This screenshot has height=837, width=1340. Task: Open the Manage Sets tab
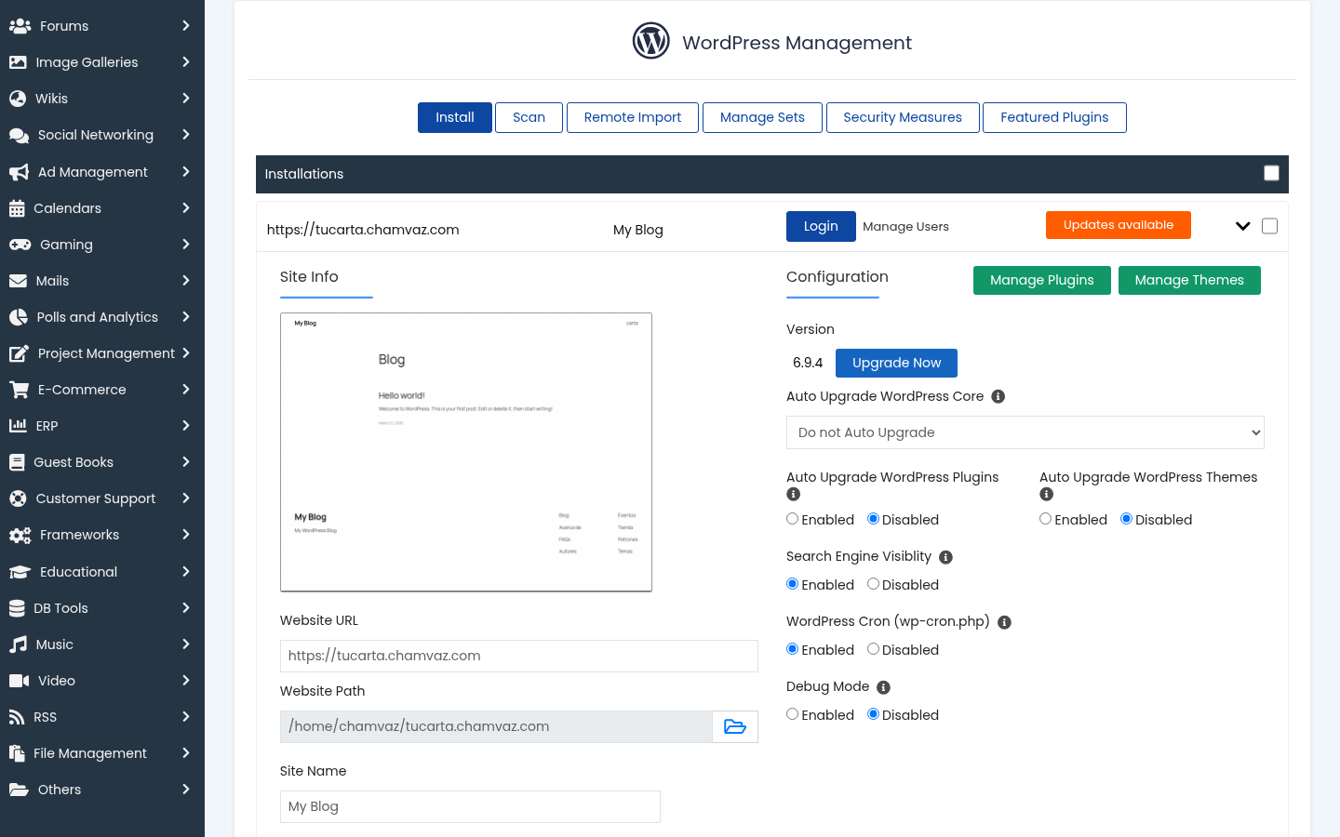click(762, 117)
